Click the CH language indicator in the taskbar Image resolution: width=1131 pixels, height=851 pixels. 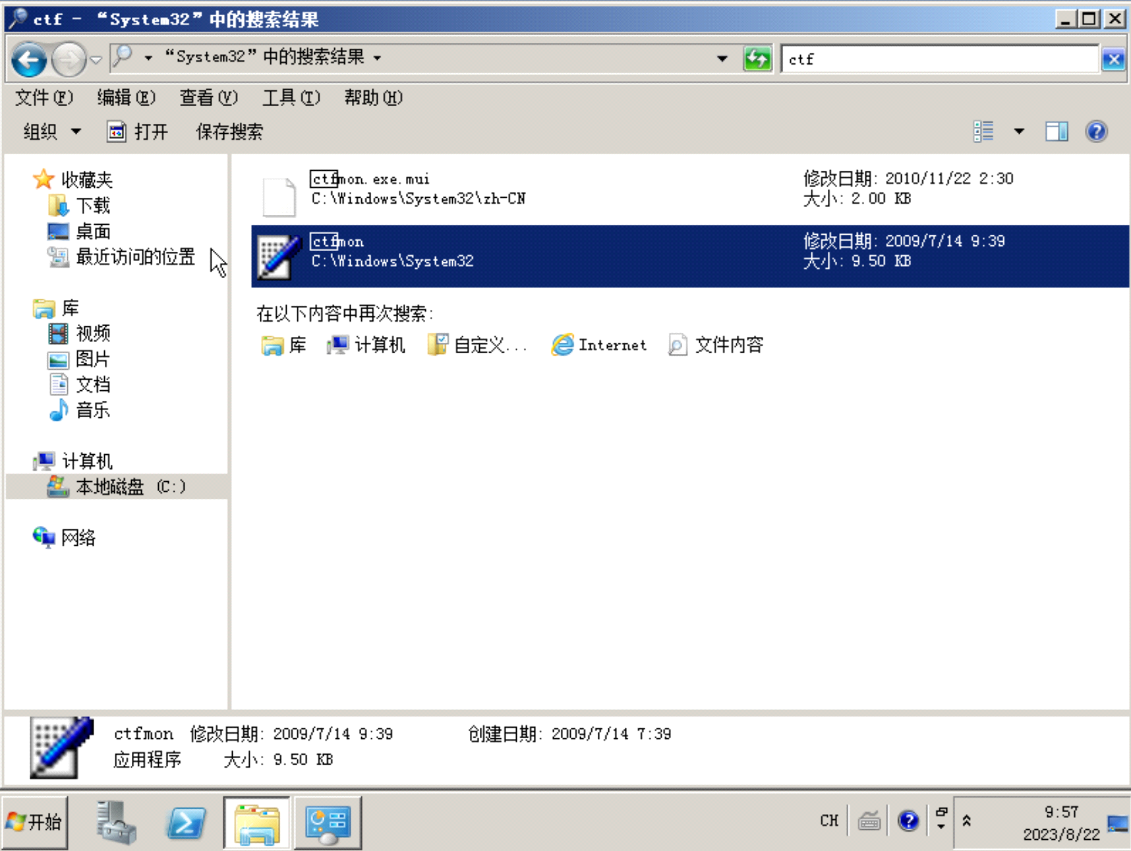point(828,821)
